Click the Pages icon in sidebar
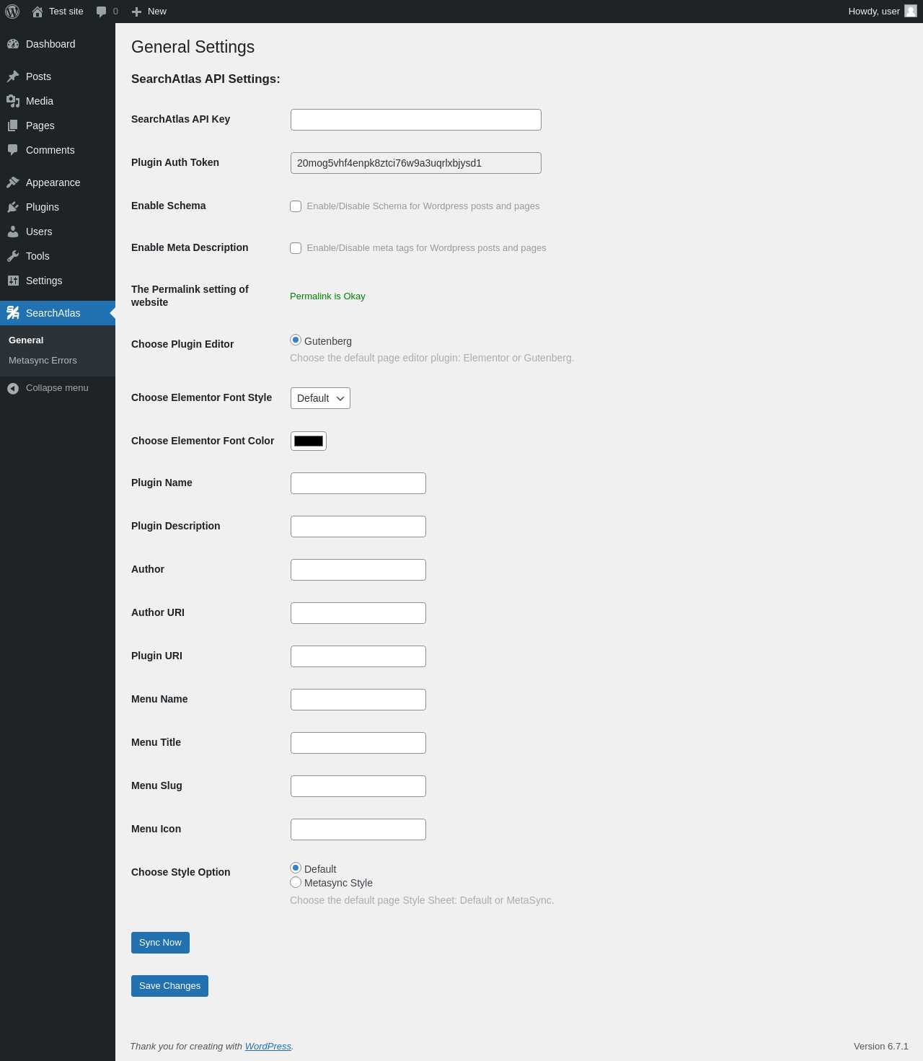The height and width of the screenshot is (1061, 923). coord(13,126)
